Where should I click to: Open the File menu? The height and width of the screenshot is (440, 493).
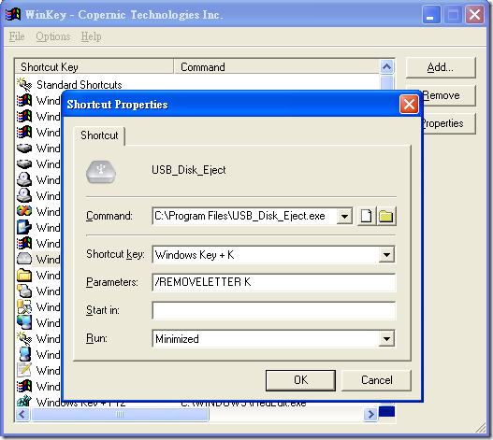17,36
